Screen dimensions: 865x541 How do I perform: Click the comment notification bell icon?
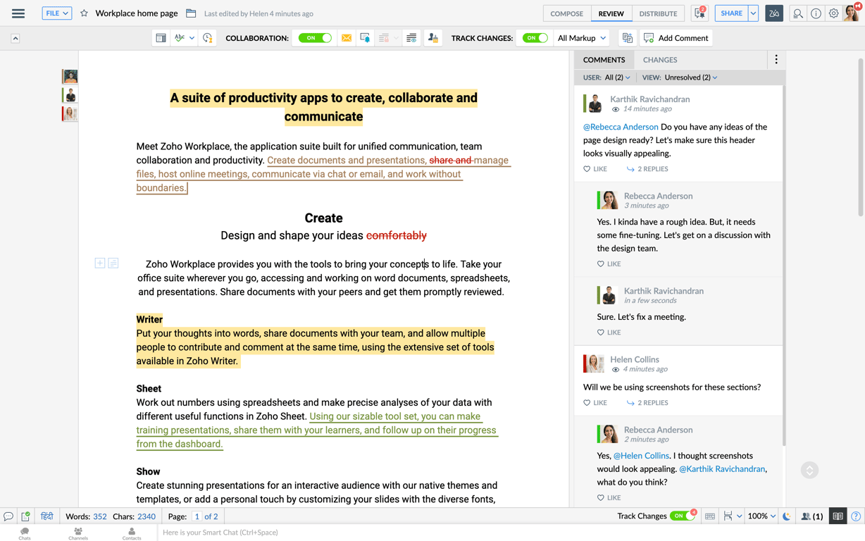pyautogui.click(x=365, y=38)
